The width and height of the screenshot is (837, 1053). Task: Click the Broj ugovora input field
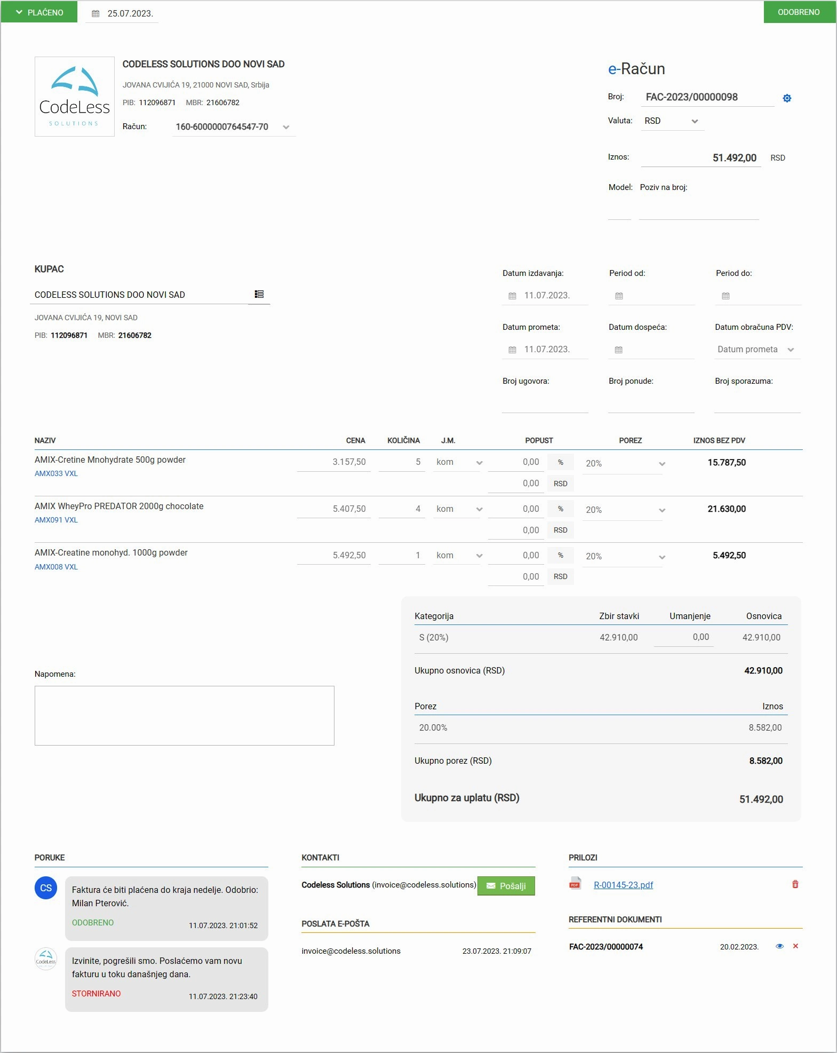coord(545,403)
